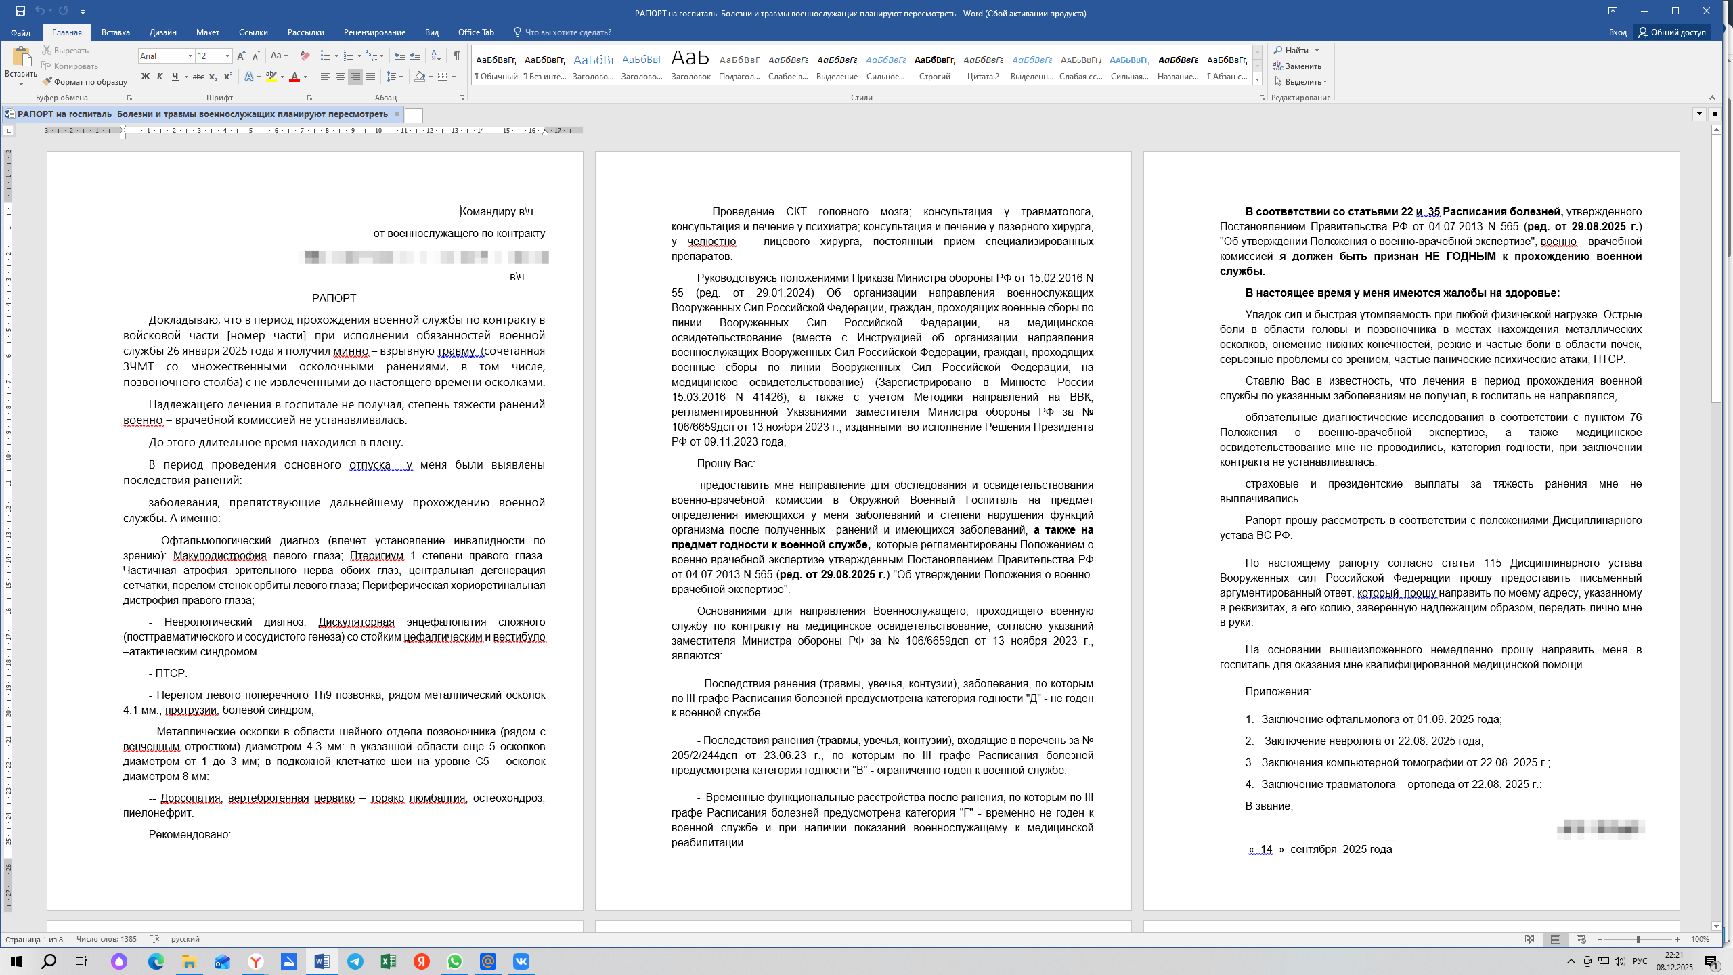Click the Общий доступ (Share) button
This screenshot has width=1733, height=975.
pyautogui.click(x=1672, y=32)
